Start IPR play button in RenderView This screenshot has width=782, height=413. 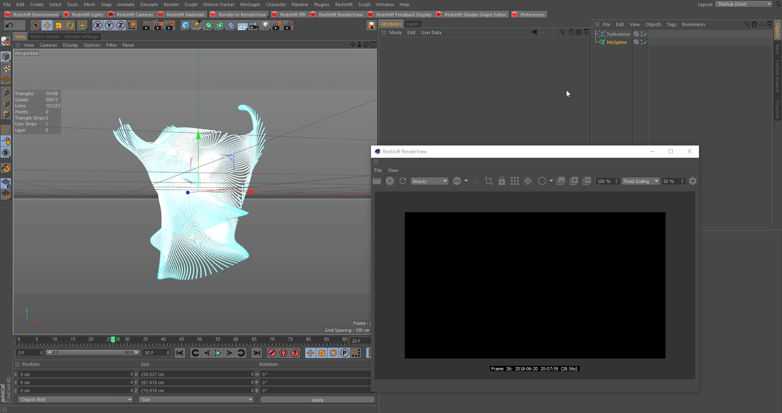[390, 181]
